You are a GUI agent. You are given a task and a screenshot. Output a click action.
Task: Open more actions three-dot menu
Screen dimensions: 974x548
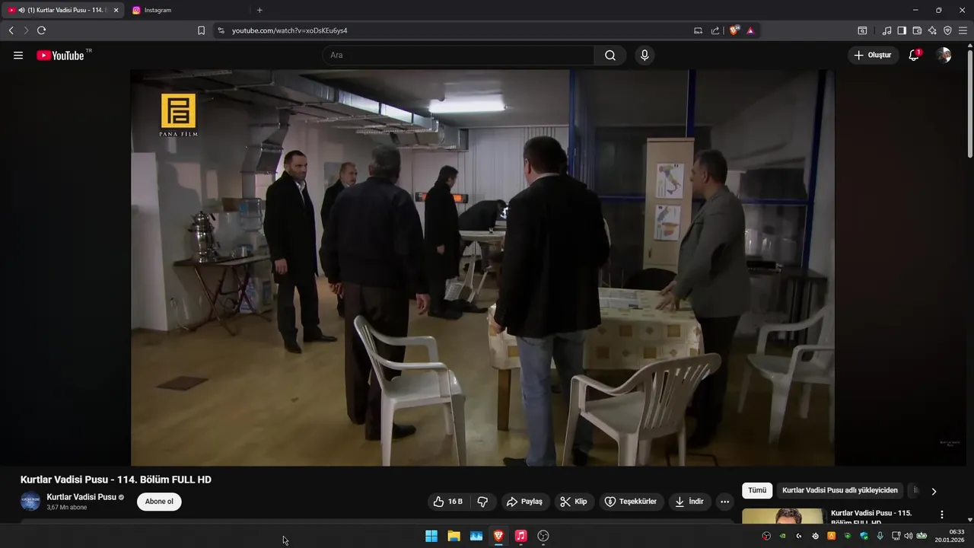click(x=724, y=502)
